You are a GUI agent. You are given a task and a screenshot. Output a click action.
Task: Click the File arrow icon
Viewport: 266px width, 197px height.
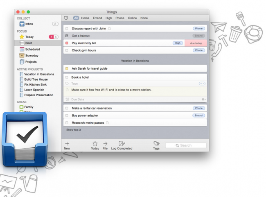(105, 144)
